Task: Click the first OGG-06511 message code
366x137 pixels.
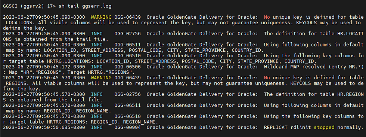Action: coord(127,45)
